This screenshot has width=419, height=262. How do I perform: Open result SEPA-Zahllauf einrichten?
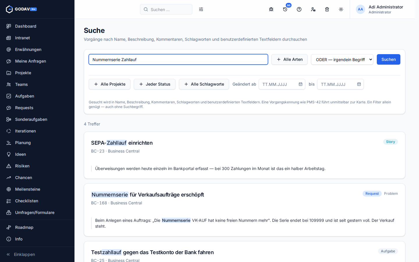point(122,143)
